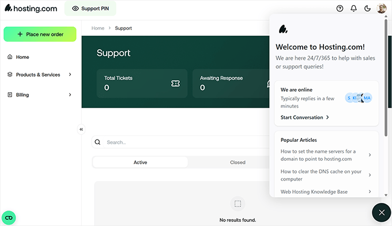Click the Support page heading
The height and width of the screenshot is (226, 392).
click(114, 53)
